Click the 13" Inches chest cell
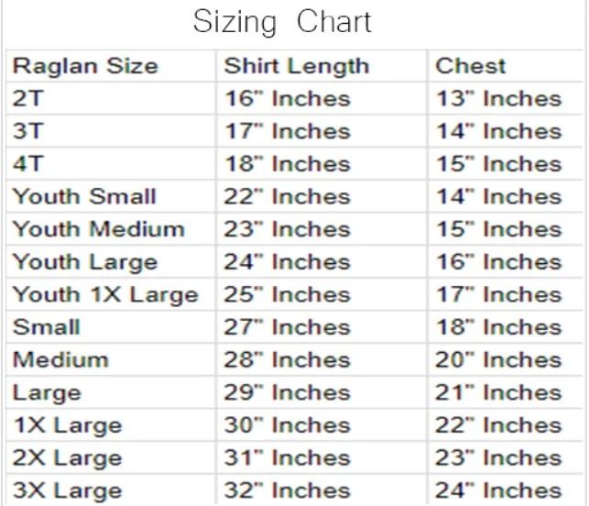This screenshot has height=506, width=589. tap(498, 99)
